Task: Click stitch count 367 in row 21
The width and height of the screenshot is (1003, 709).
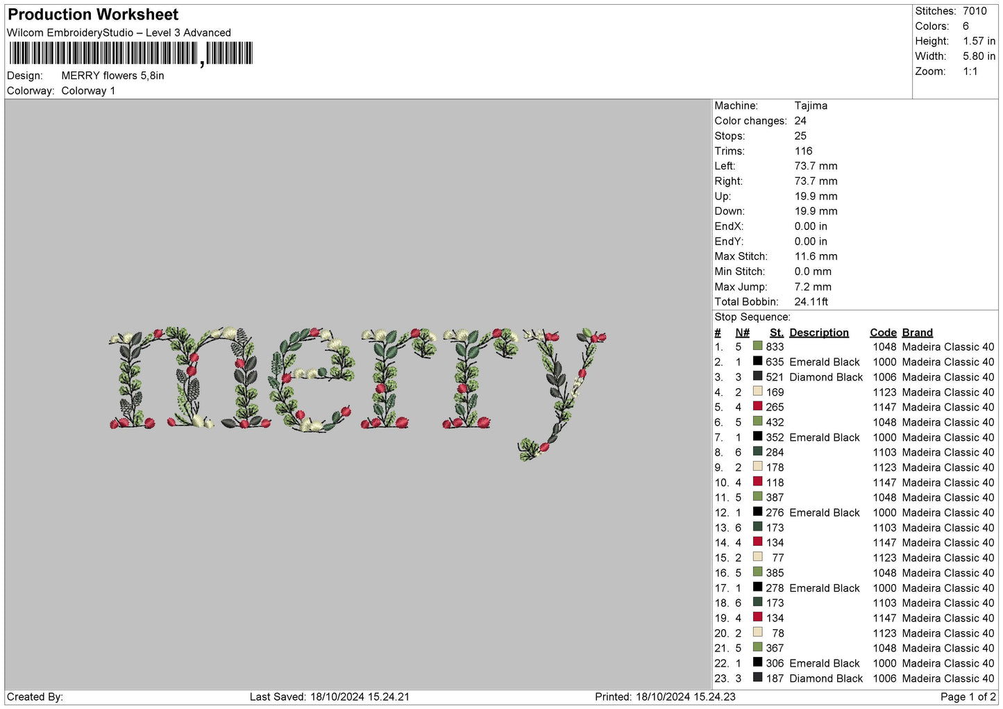Action: 775,648
